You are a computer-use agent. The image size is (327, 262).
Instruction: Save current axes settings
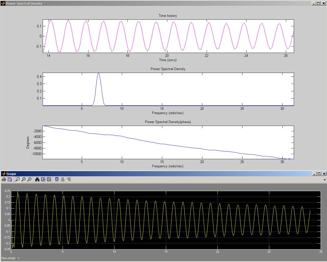pyautogui.click(x=43, y=180)
